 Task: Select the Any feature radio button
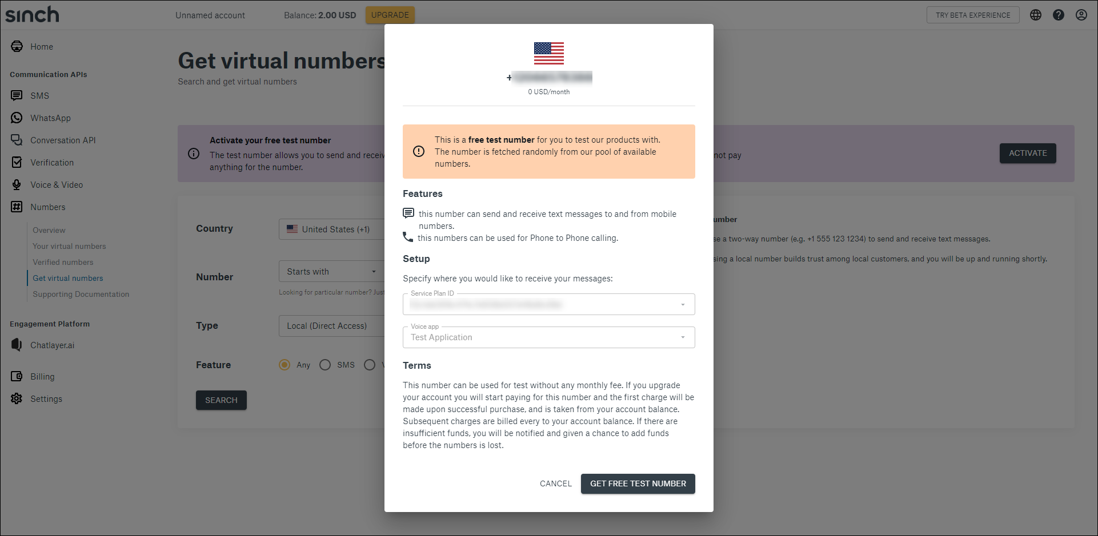pos(284,365)
